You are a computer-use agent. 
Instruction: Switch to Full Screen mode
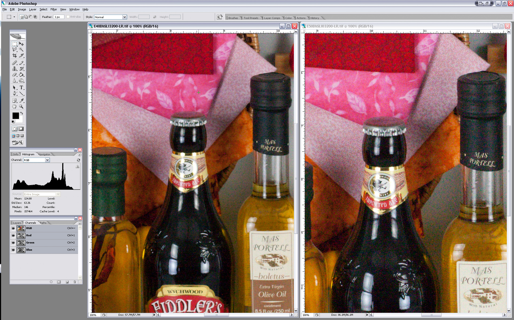[22, 136]
